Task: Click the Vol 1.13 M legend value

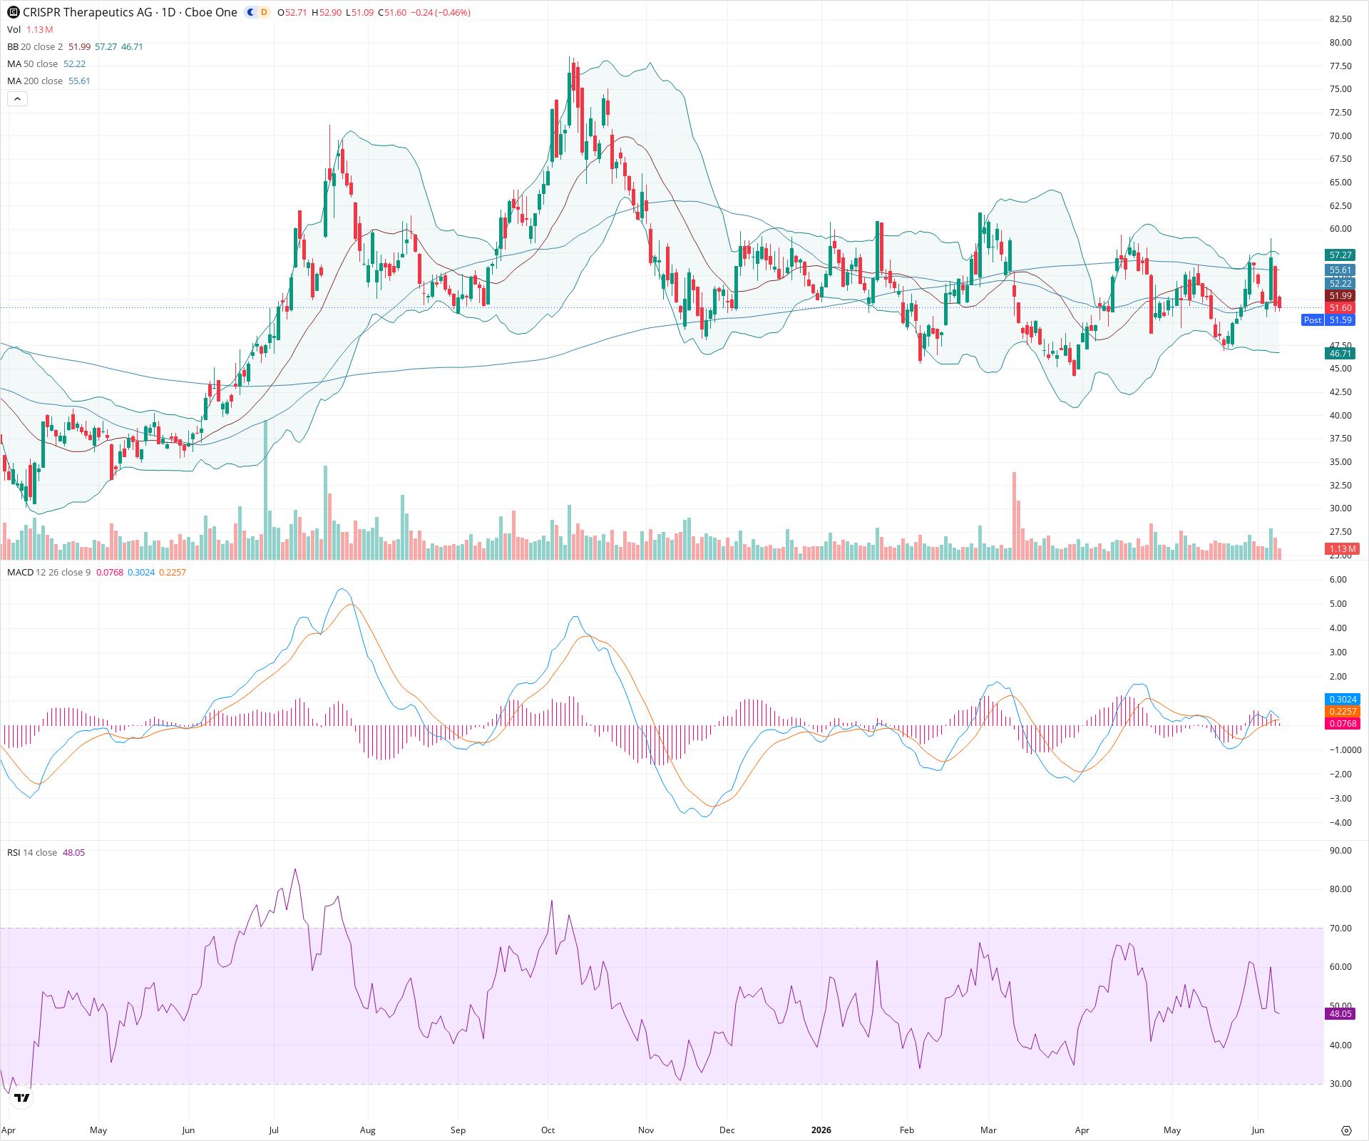Action: (40, 29)
